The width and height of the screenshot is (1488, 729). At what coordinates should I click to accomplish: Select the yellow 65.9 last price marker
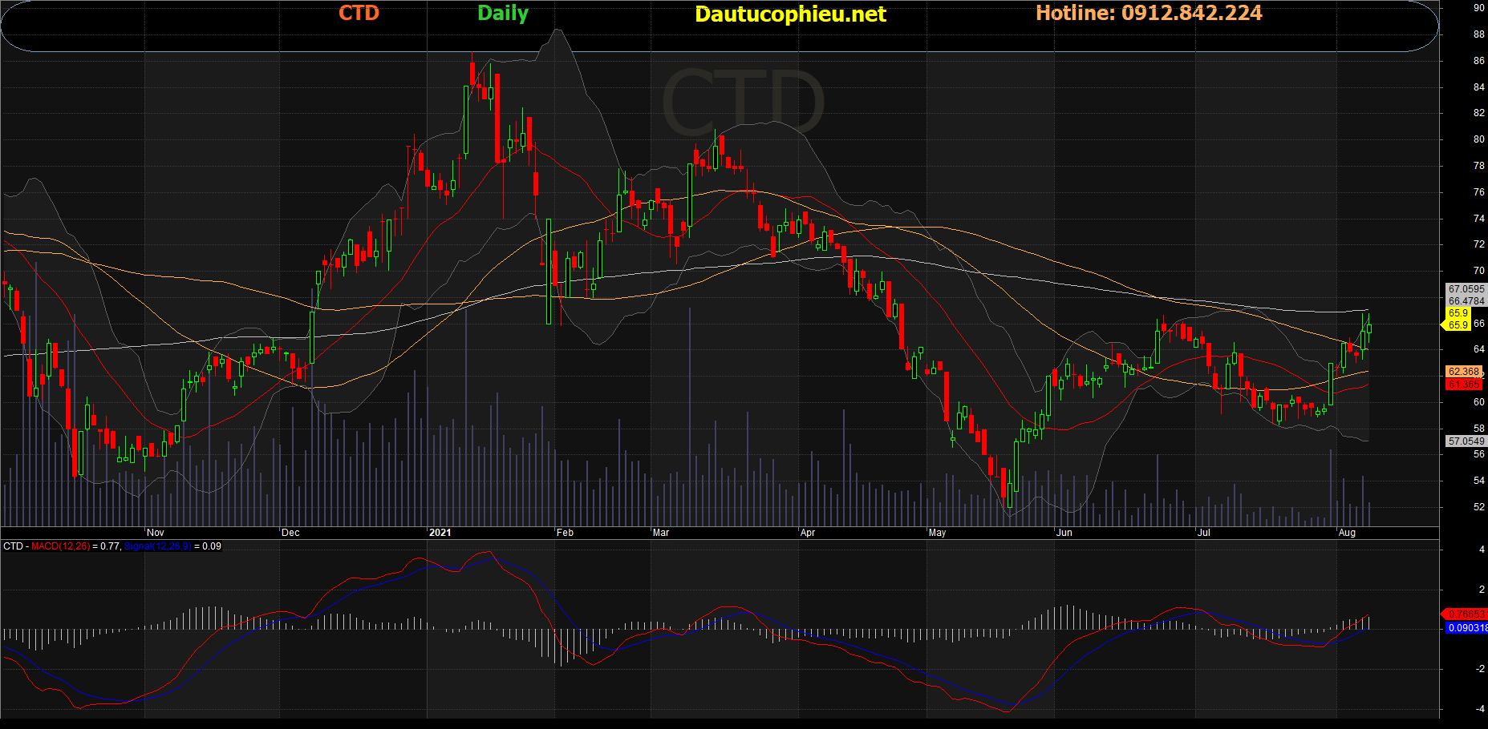coord(1458,313)
